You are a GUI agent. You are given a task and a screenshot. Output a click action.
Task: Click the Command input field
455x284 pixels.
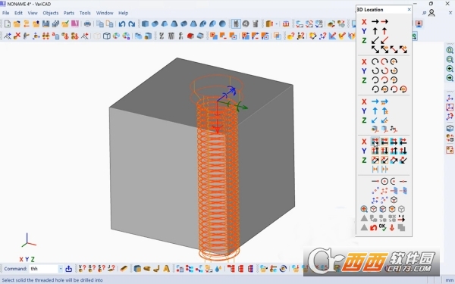click(x=44, y=269)
